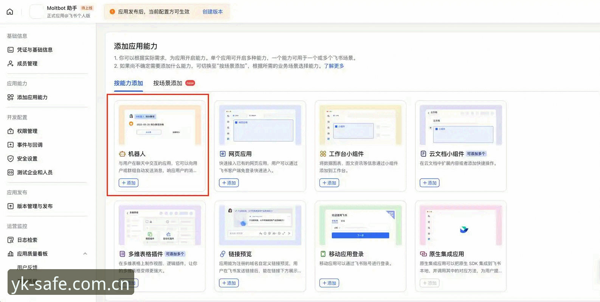
Task: Click the 云文档小组件 document icon
Action: (x=423, y=154)
